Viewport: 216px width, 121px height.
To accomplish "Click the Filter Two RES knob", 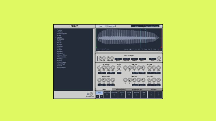I will pos(104,80).
